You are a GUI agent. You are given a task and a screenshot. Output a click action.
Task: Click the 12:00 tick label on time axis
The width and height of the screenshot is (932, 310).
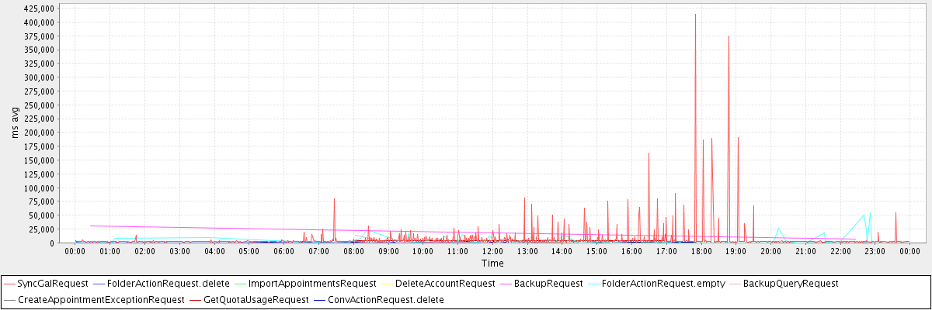tap(492, 251)
